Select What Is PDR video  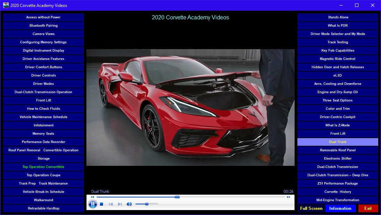tap(338, 26)
